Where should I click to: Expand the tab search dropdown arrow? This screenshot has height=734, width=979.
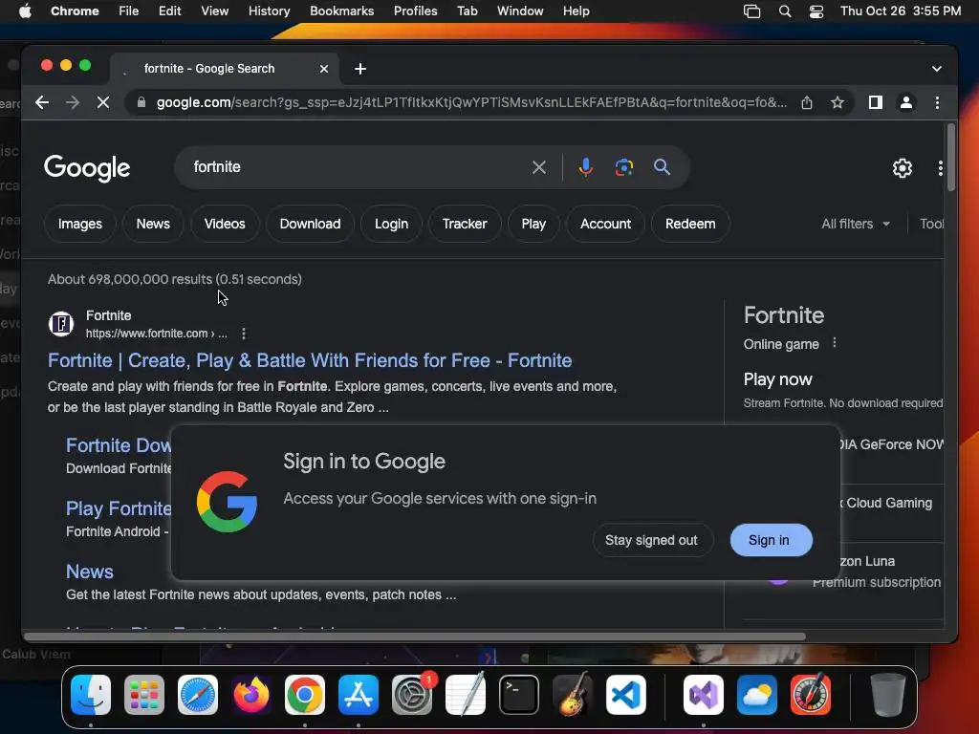[937, 69]
